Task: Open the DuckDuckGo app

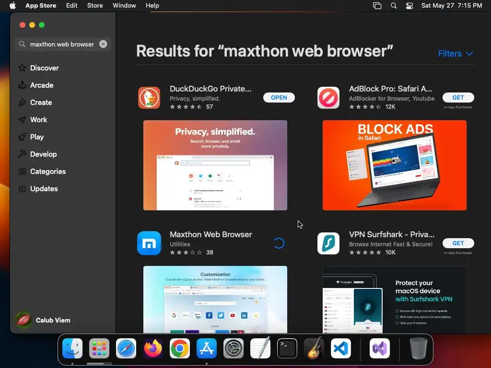Action: point(279,98)
